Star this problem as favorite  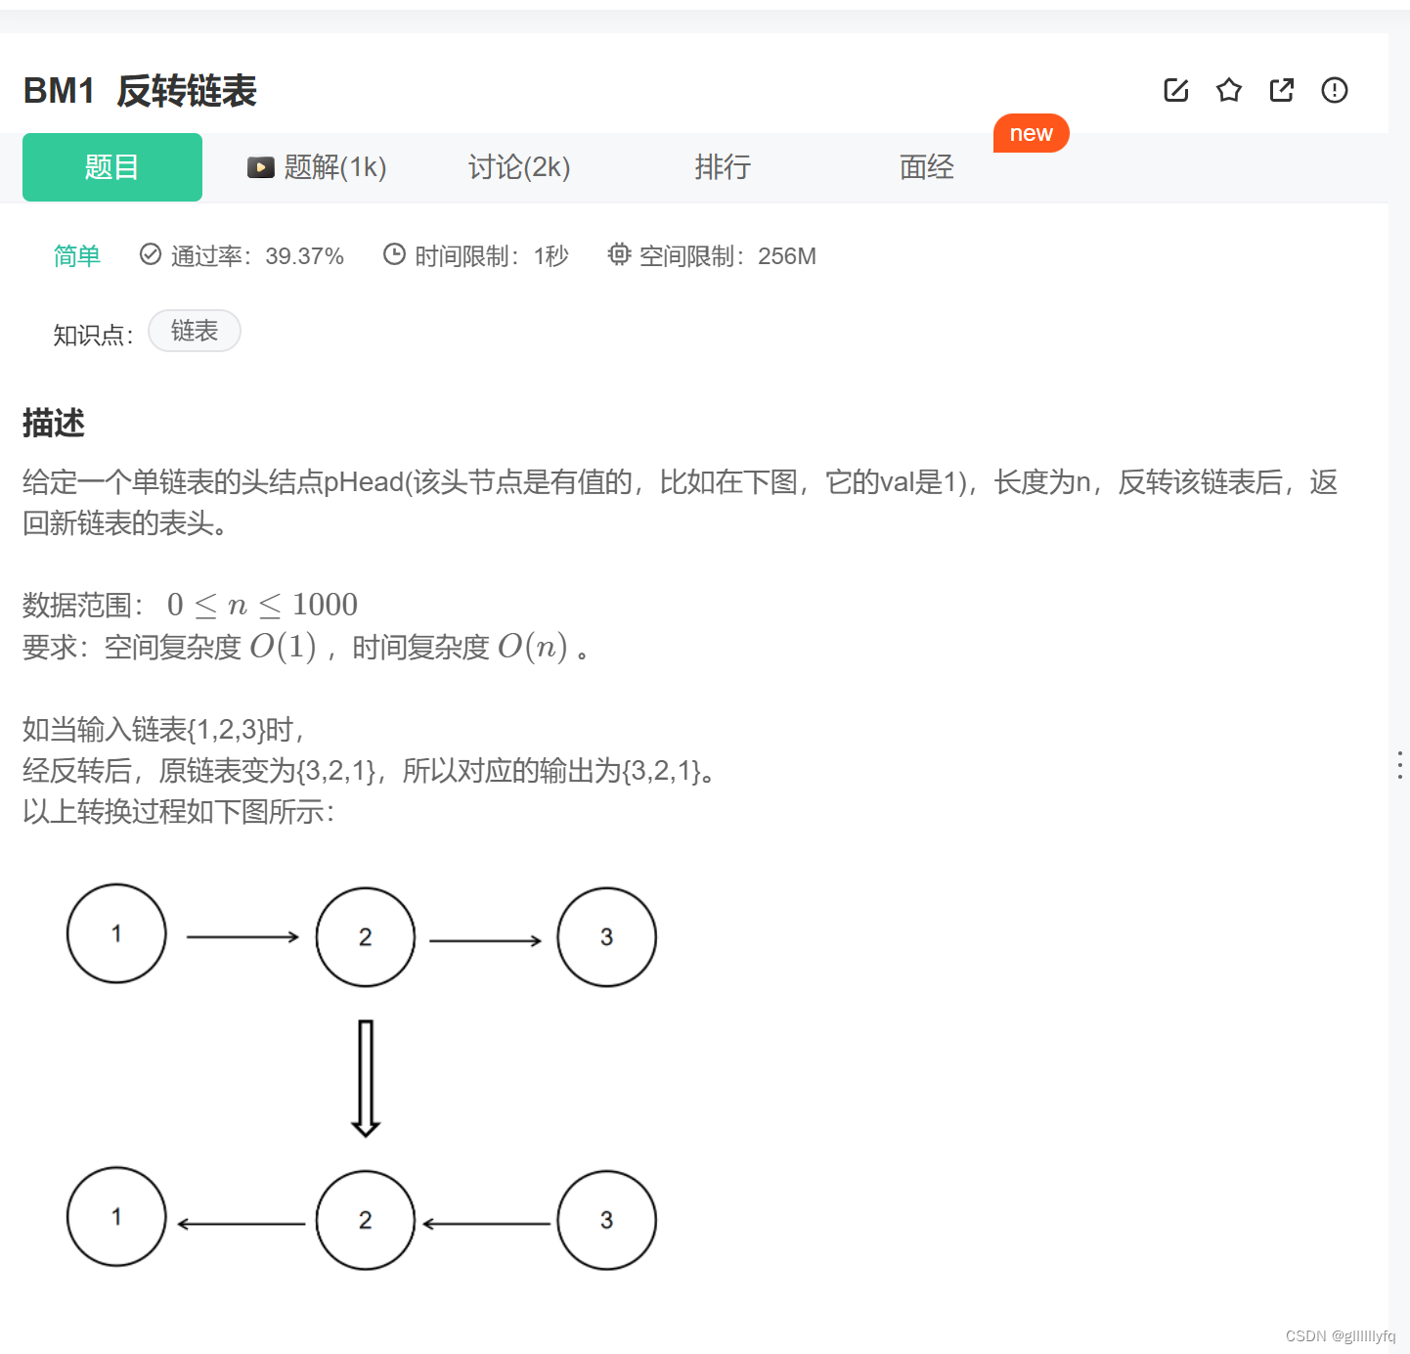1229,91
